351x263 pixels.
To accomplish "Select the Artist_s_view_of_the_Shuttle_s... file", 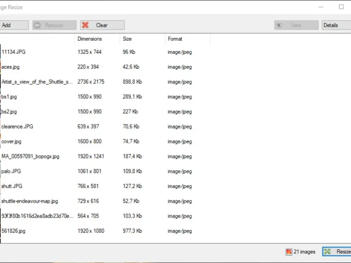I will 37,82.
